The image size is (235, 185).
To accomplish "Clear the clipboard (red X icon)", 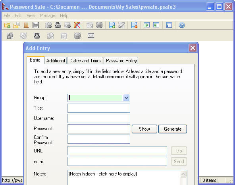I will click(77, 25).
